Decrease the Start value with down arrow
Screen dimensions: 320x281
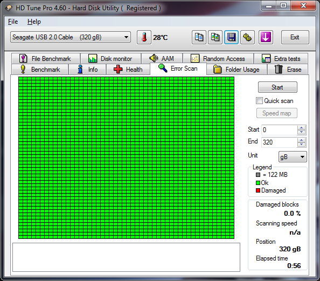302,132
